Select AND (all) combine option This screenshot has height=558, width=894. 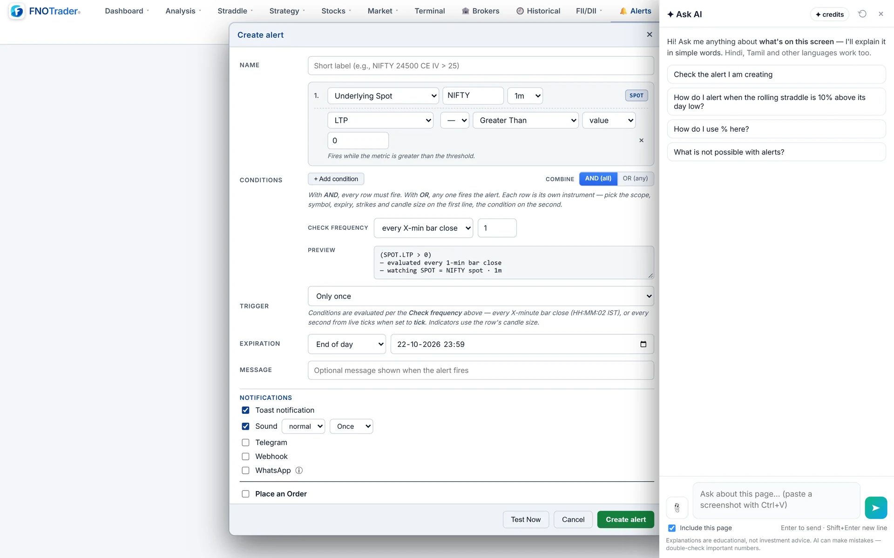point(598,179)
